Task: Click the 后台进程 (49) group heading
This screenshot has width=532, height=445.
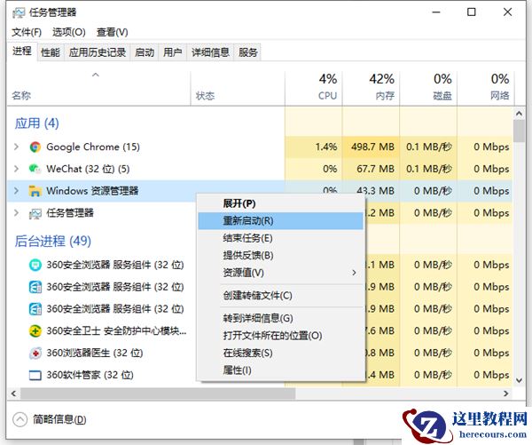Action: pyautogui.click(x=53, y=241)
